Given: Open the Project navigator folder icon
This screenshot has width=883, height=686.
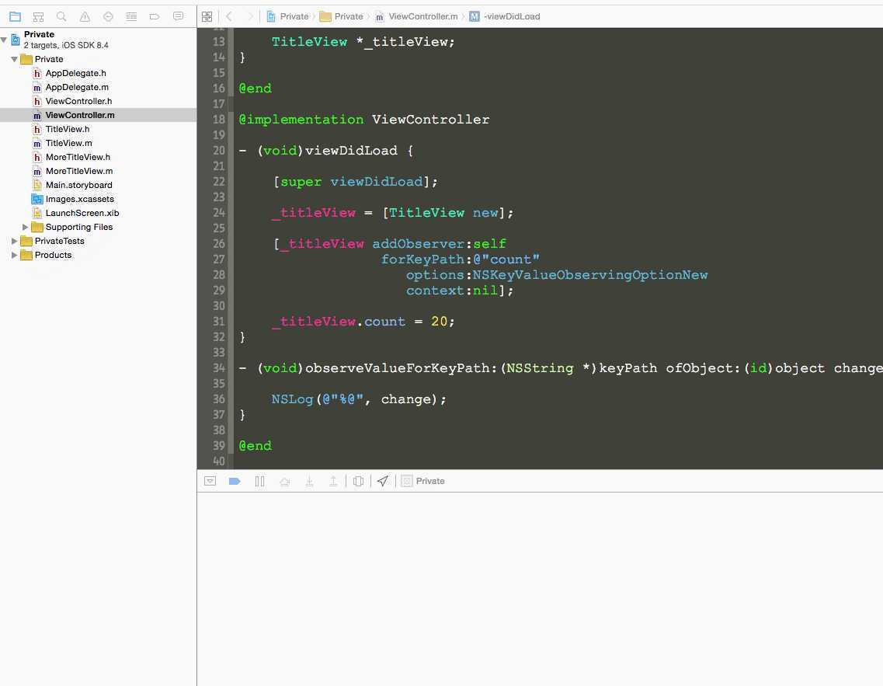Looking at the screenshot, I should 16,16.
